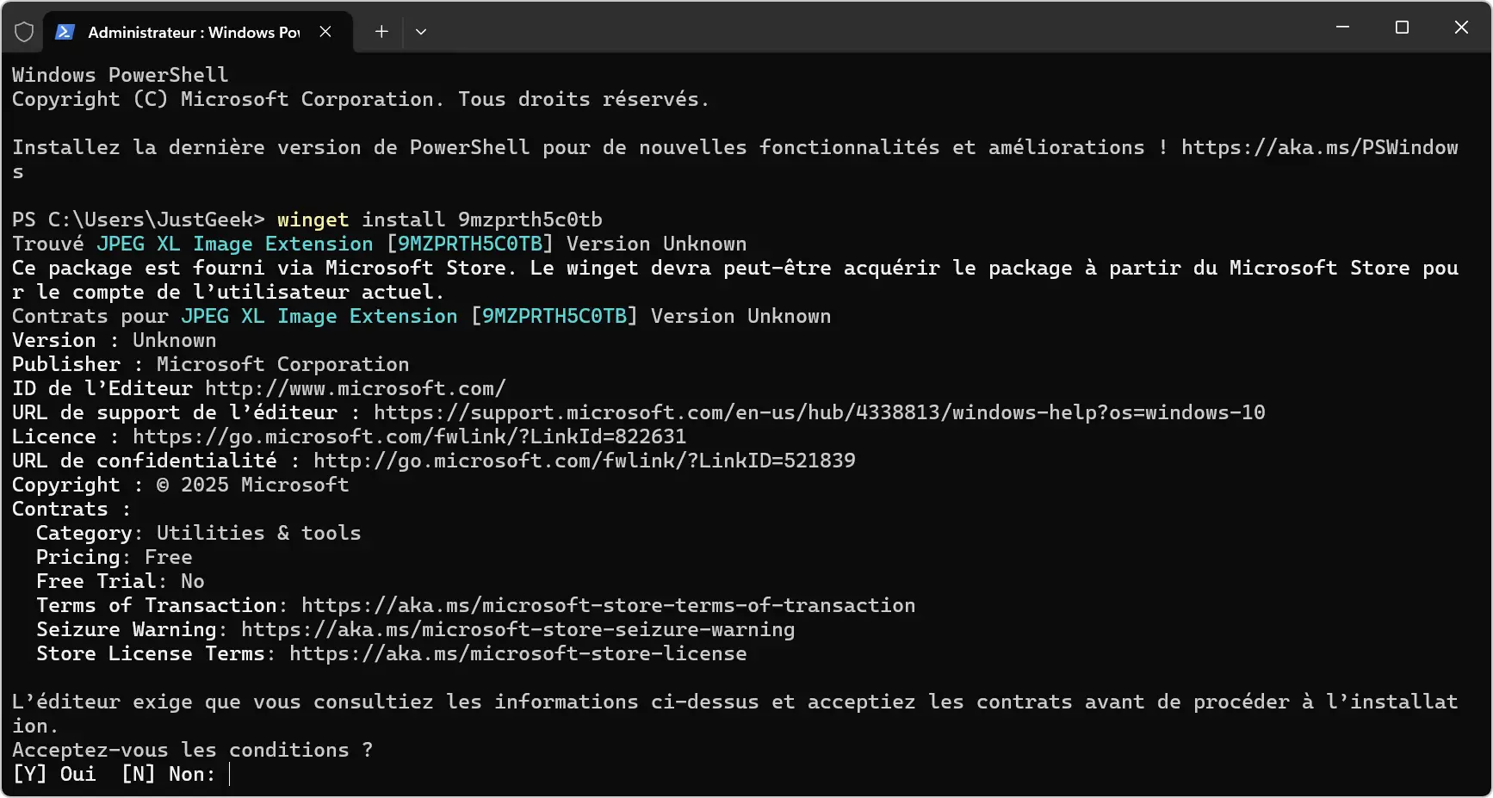Open the Licence LinkId=822631 URL
Viewport: 1493px width, 798px height.
pos(410,436)
